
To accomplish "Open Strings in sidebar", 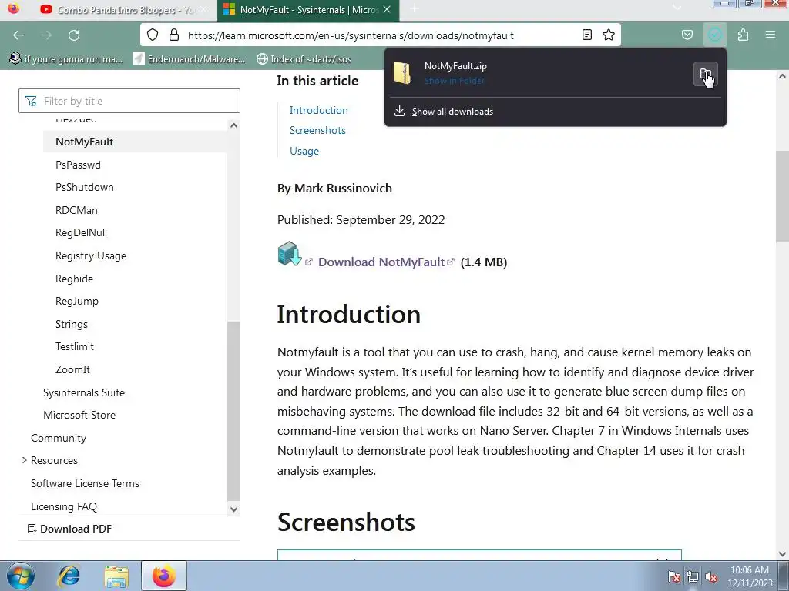I will [x=72, y=324].
